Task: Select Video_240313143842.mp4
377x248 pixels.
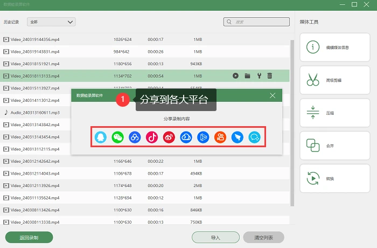Action: tap(35, 125)
